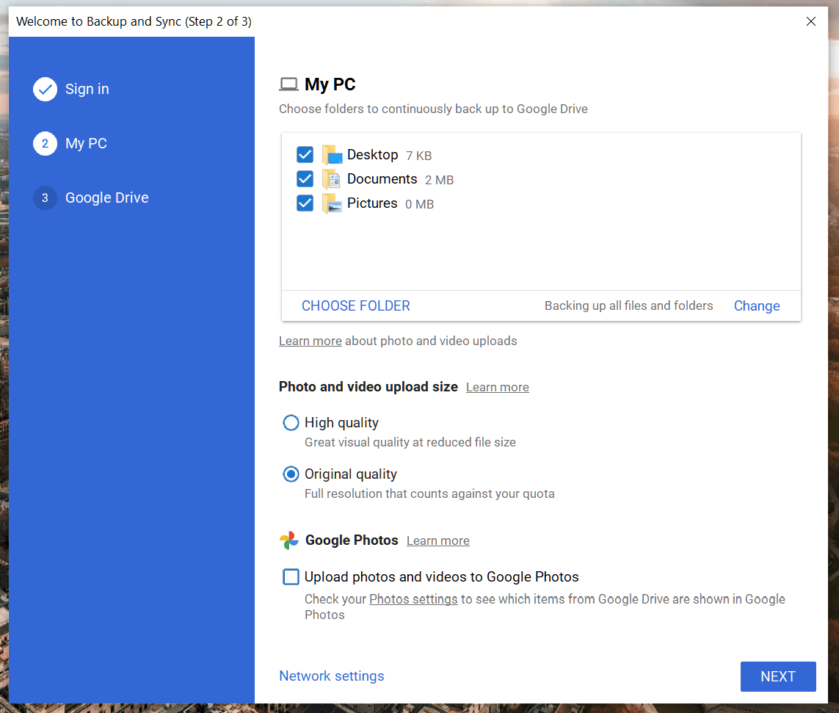The image size is (839, 713).
Task: Uncheck the Documents folder checkbox
Action: point(305,178)
